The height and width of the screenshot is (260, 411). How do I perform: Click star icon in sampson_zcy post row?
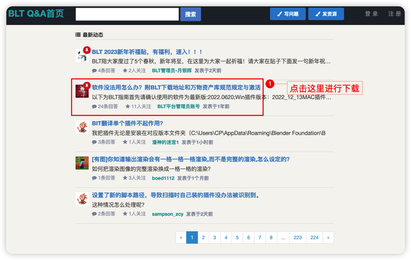pos(125,214)
